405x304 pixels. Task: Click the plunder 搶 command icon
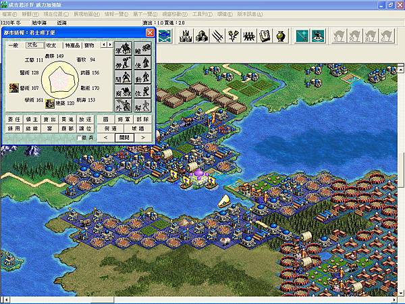142,49
